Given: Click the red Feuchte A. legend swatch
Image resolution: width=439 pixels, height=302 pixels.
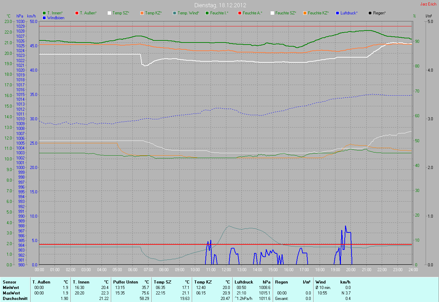Looking at the screenshot, I should (239, 13).
